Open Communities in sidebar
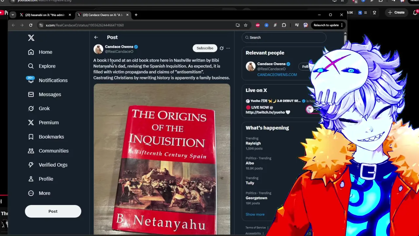419x236 pixels. pos(48,151)
